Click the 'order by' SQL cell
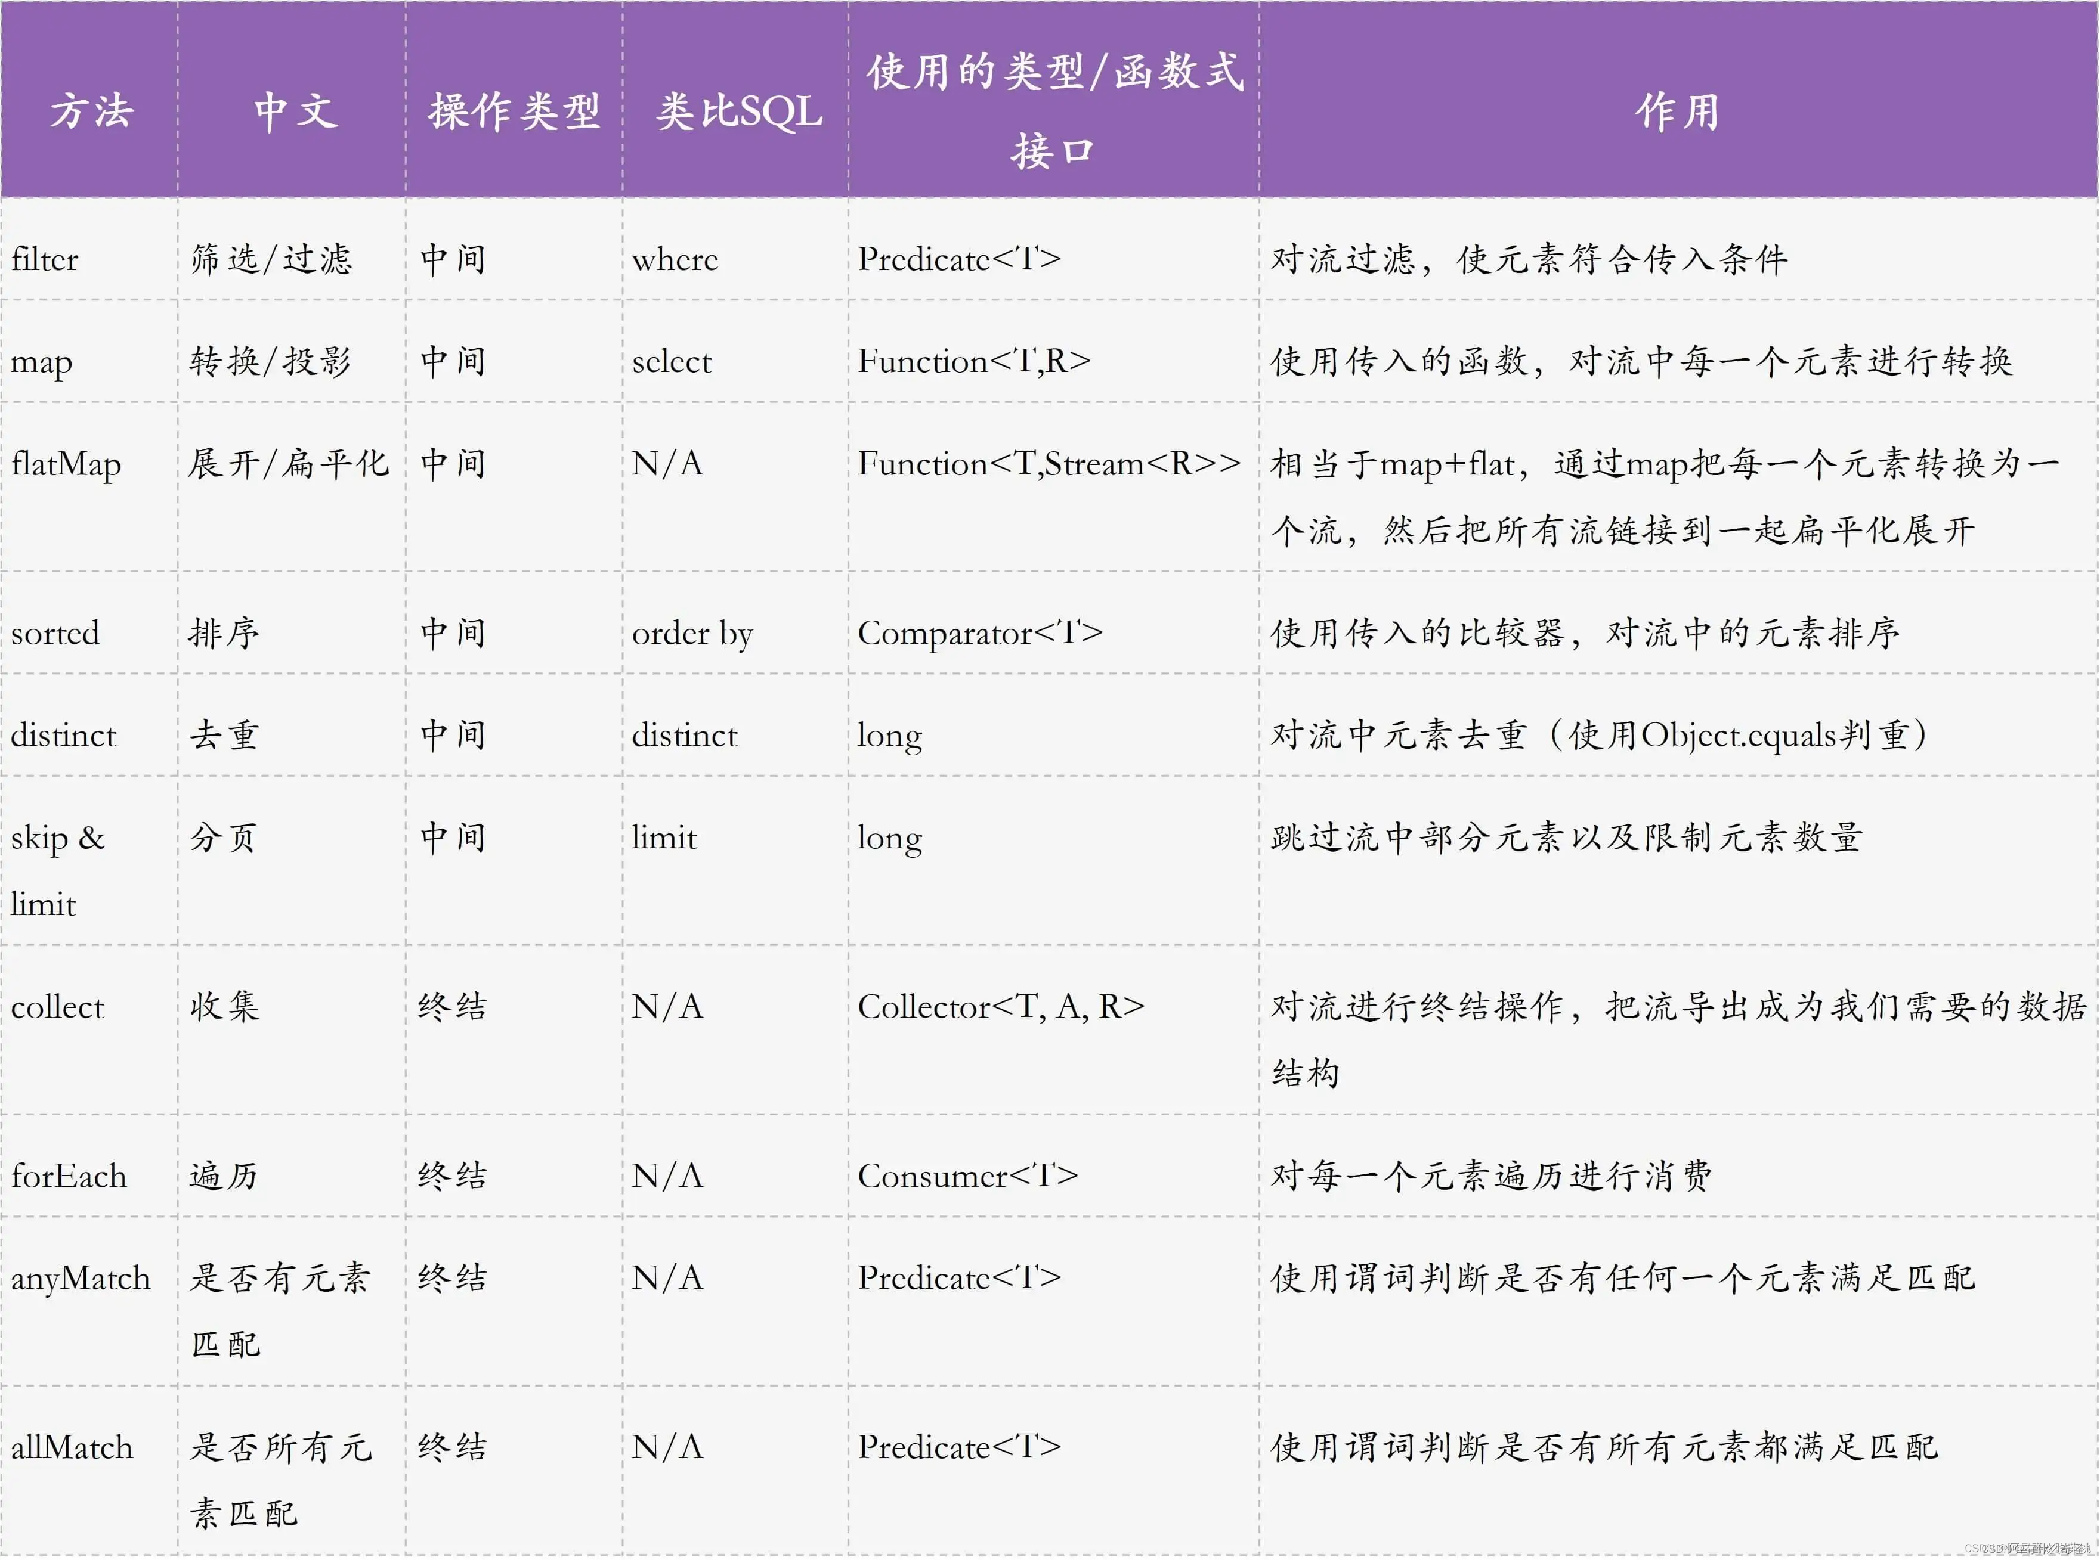This screenshot has height=1560, width=2100. coord(691,632)
